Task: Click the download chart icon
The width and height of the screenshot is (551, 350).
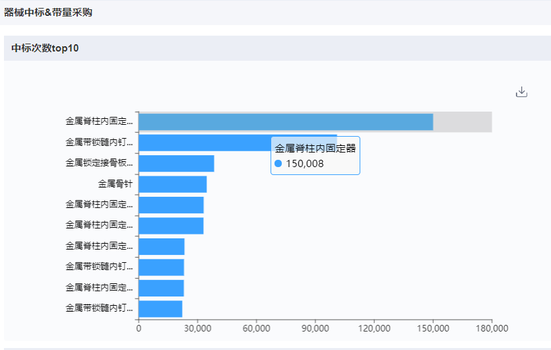Action: pos(521,92)
